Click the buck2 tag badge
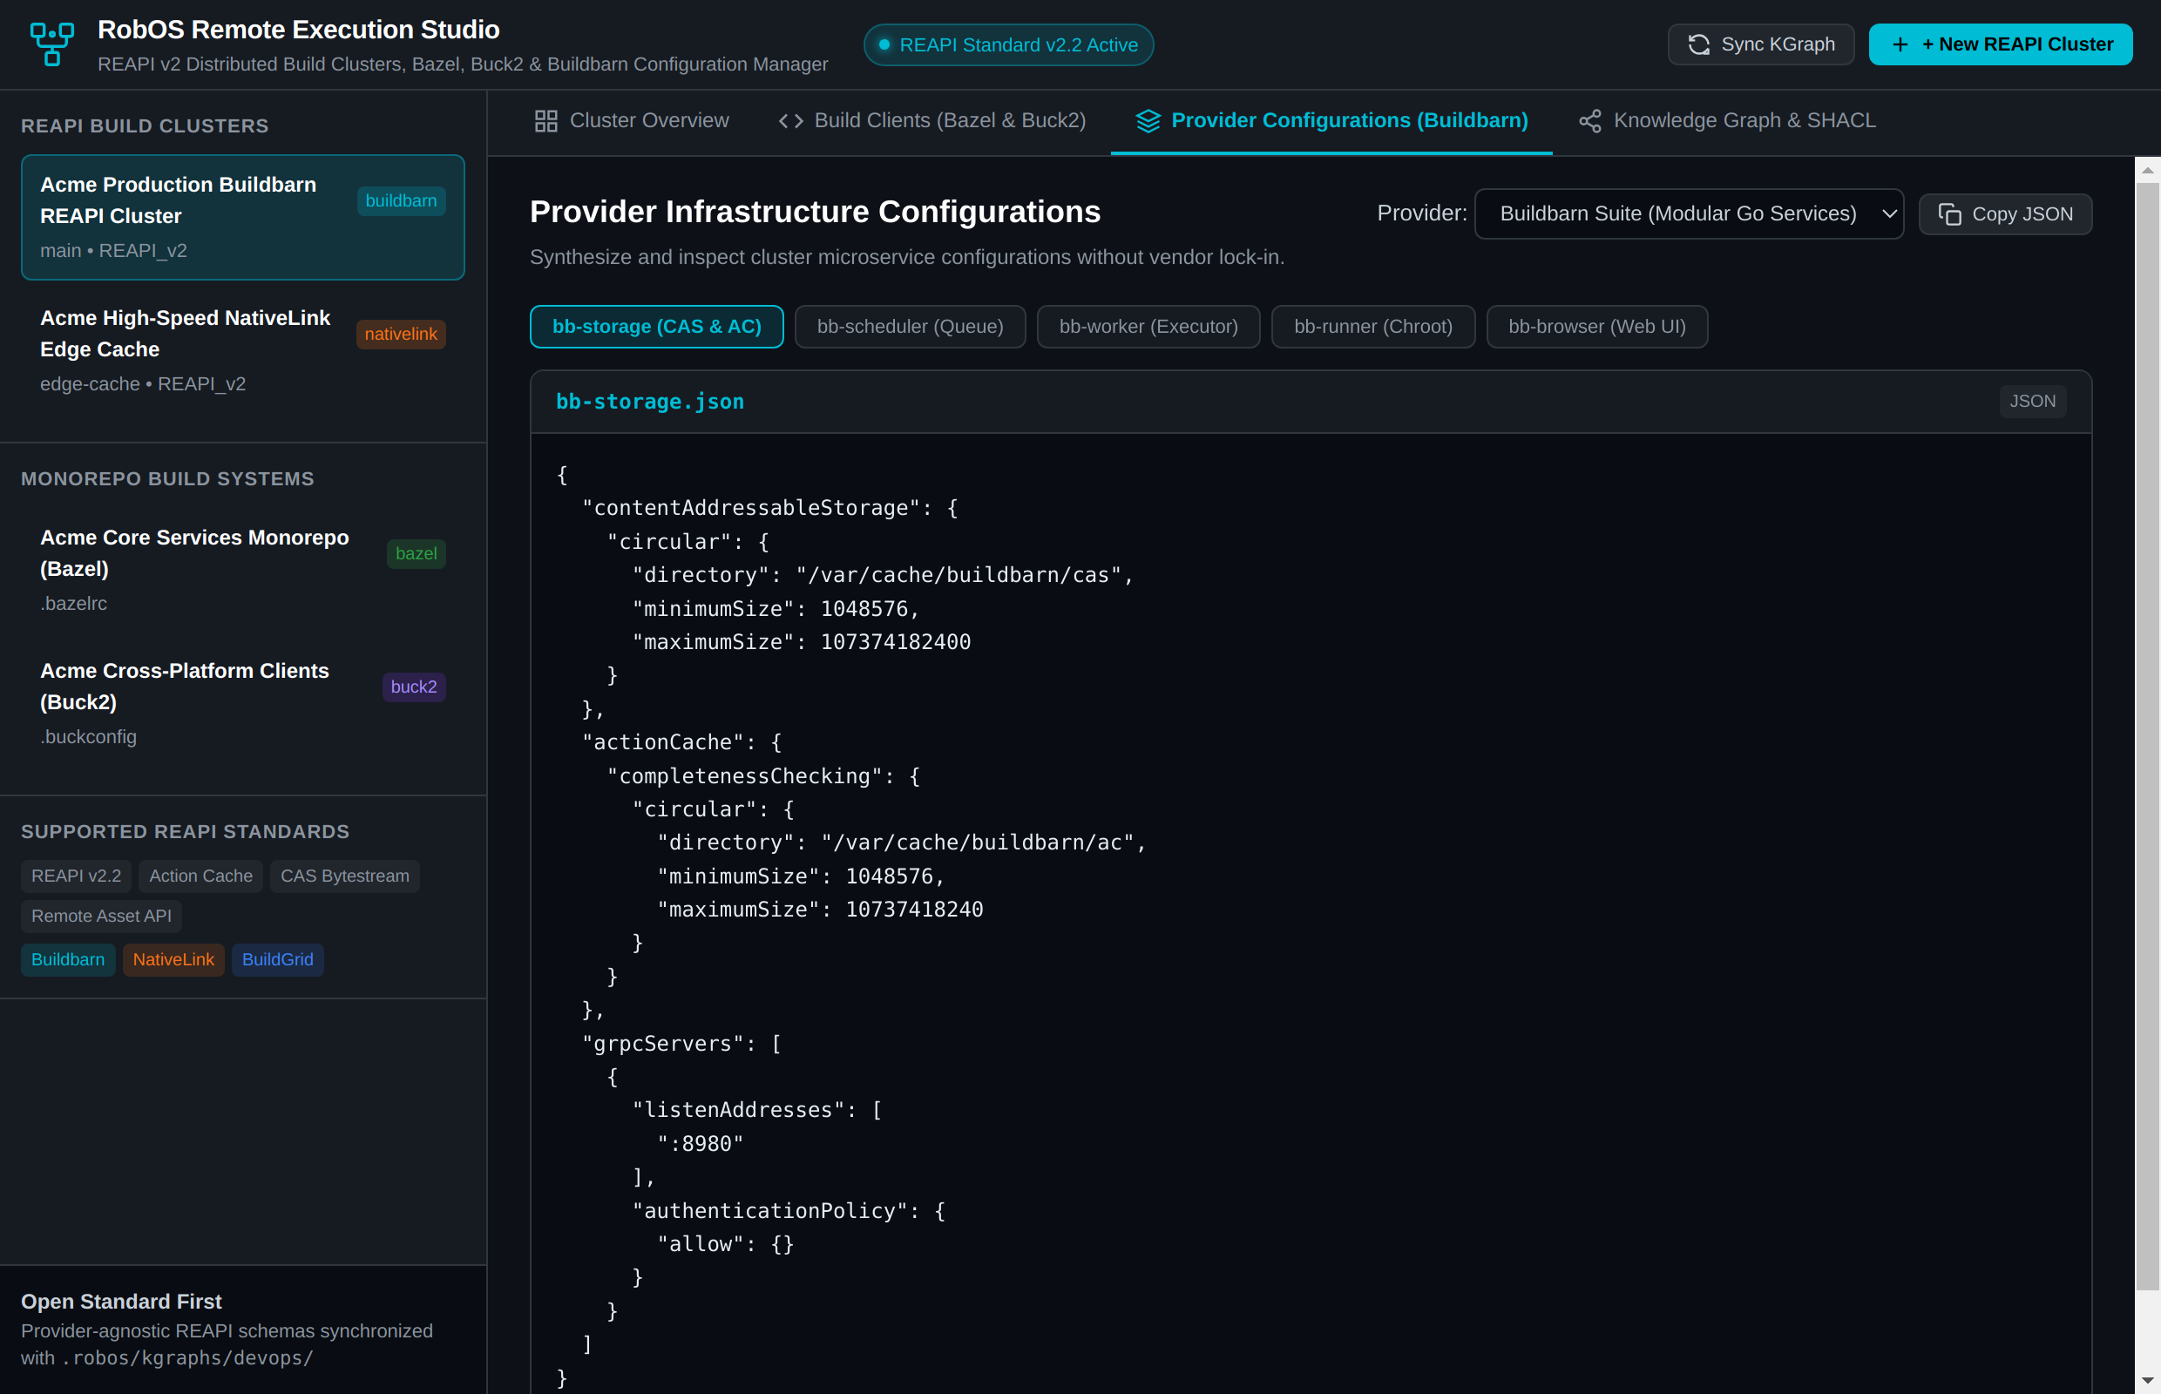The width and height of the screenshot is (2161, 1394). tap(414, 687)
